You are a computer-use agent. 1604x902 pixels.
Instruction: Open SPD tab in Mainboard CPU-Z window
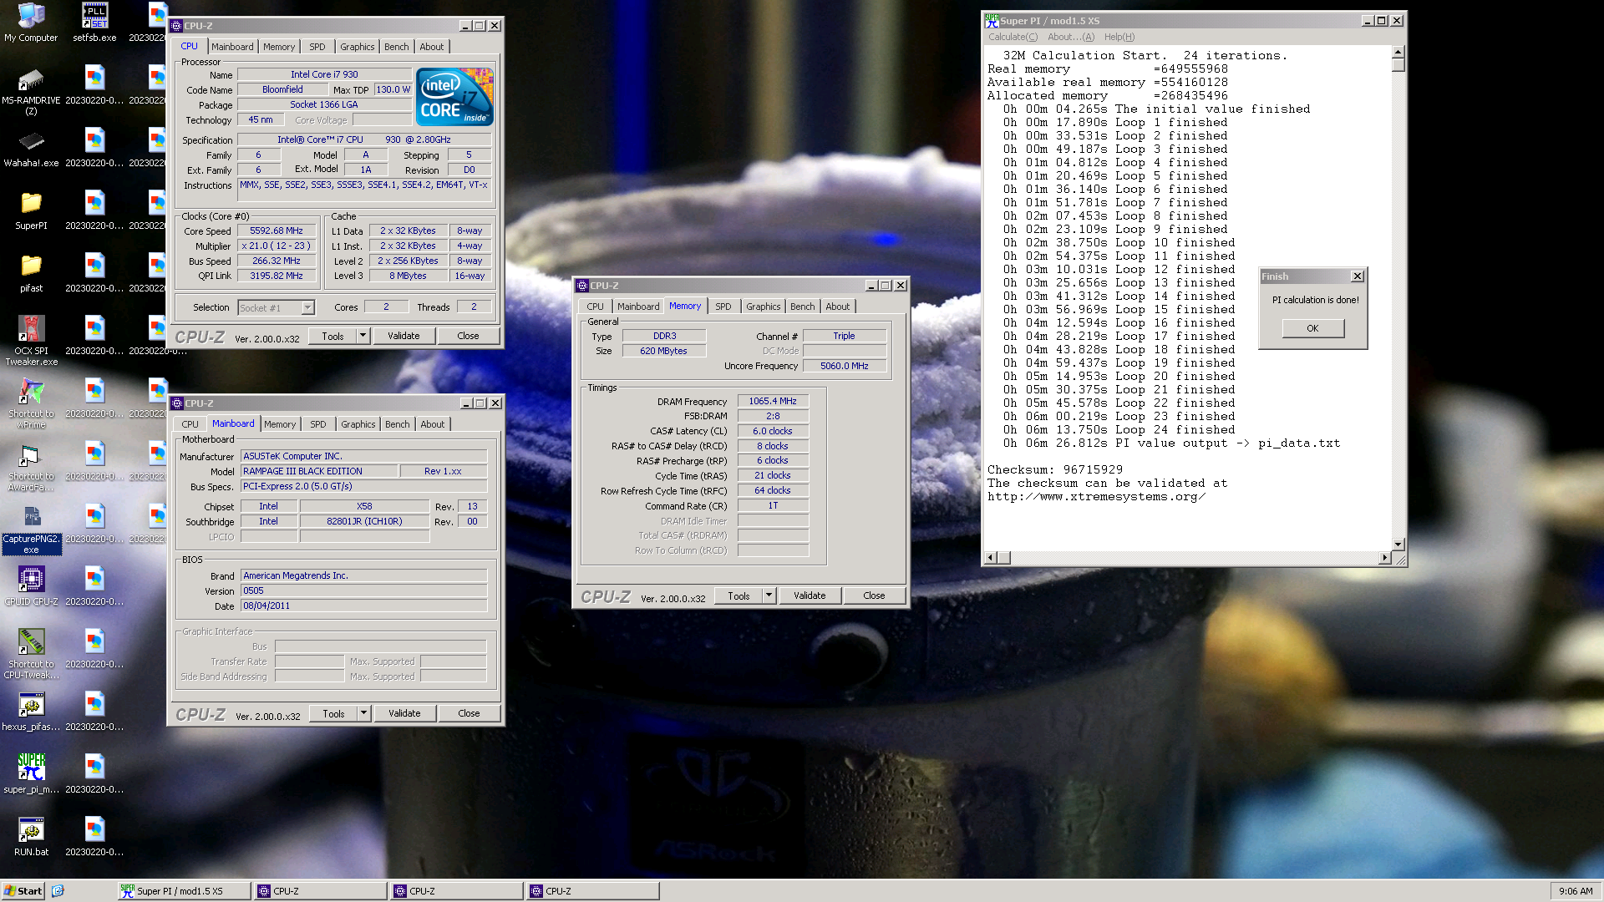318,424
